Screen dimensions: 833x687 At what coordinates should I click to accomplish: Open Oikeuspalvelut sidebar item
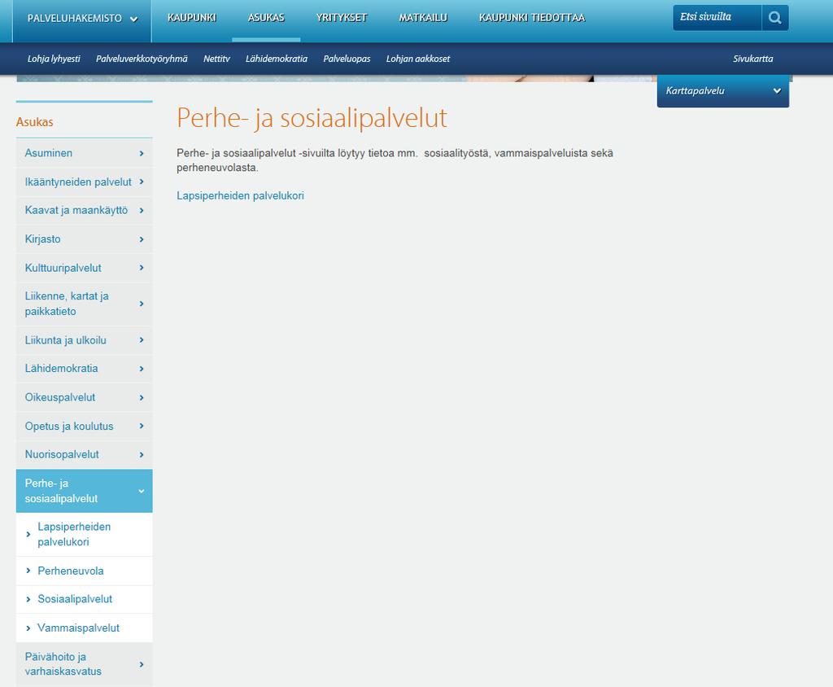coord(84,397)
